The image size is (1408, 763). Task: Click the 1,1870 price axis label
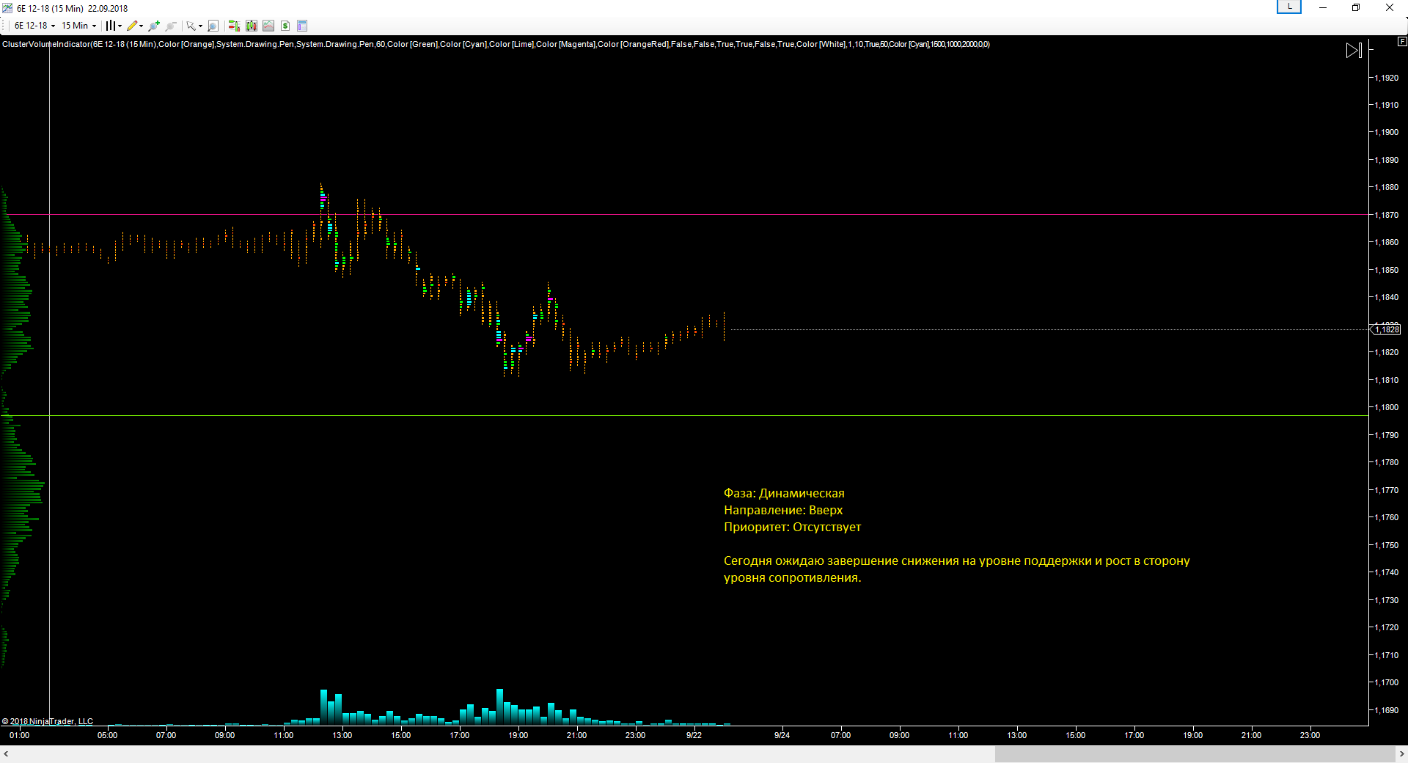click(x=1386, y=215)
